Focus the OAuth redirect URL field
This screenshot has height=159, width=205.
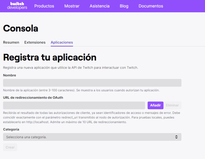click(x=74, y=105)
